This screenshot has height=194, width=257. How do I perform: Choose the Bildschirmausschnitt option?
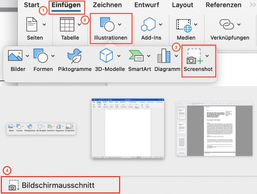pos(60,185)
